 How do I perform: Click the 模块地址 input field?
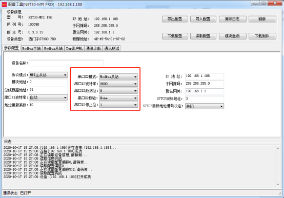click(x=48, y=82)
